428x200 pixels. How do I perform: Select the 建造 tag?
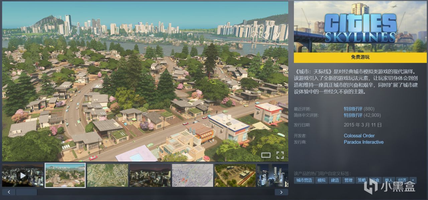[x=335, y=180]
